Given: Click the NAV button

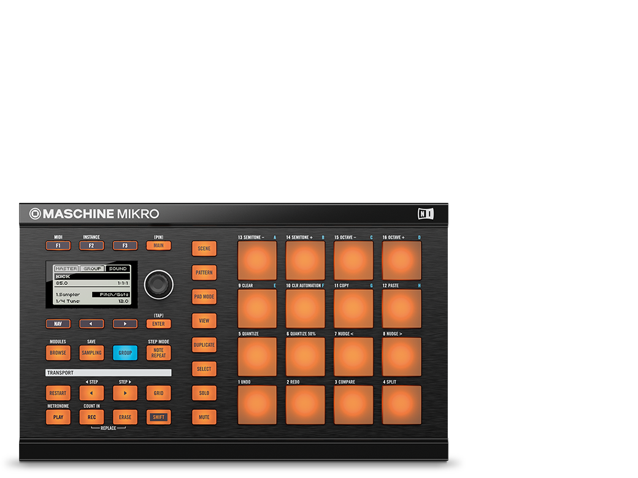Looking at the screenshot, I should point(58,324).
